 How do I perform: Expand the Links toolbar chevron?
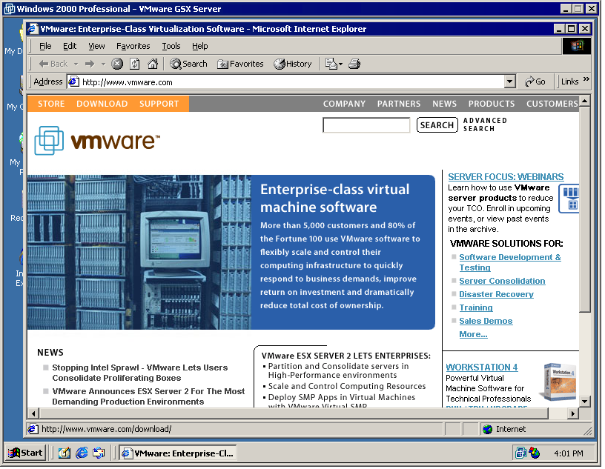tap(586, 80)
